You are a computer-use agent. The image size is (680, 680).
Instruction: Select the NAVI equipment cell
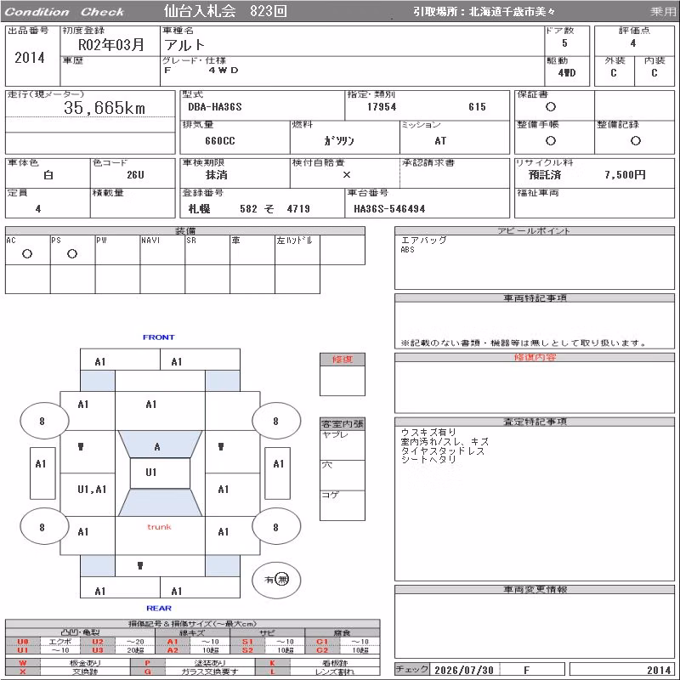click(162, 250)
